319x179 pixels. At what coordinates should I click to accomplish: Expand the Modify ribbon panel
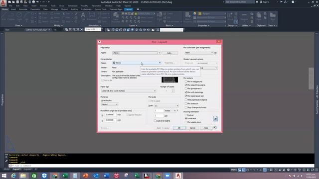pos(58,25)
